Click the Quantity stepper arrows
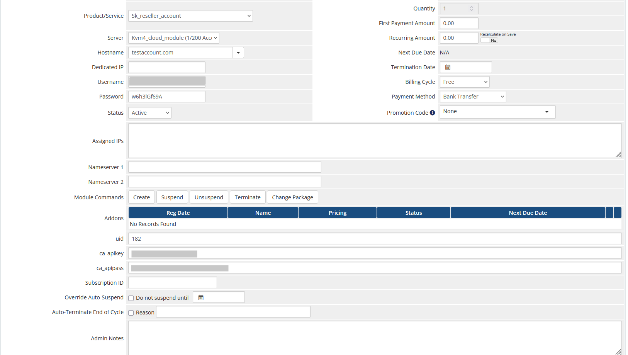The image size is (628, 355). [x=471, y=8]
